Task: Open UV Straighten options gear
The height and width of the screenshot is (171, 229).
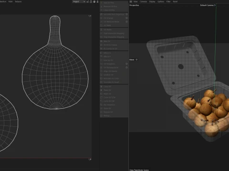Action: point(126,64)
